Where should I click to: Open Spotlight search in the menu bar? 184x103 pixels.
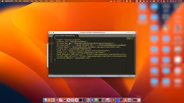(x=161, y=1)
